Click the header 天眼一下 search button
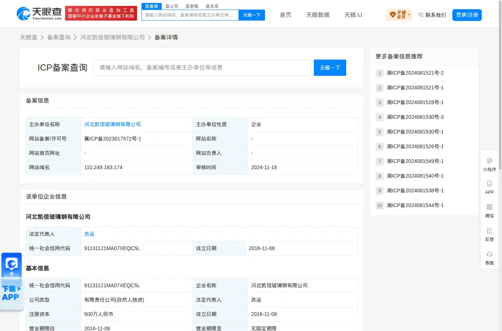 coord(252,15)
